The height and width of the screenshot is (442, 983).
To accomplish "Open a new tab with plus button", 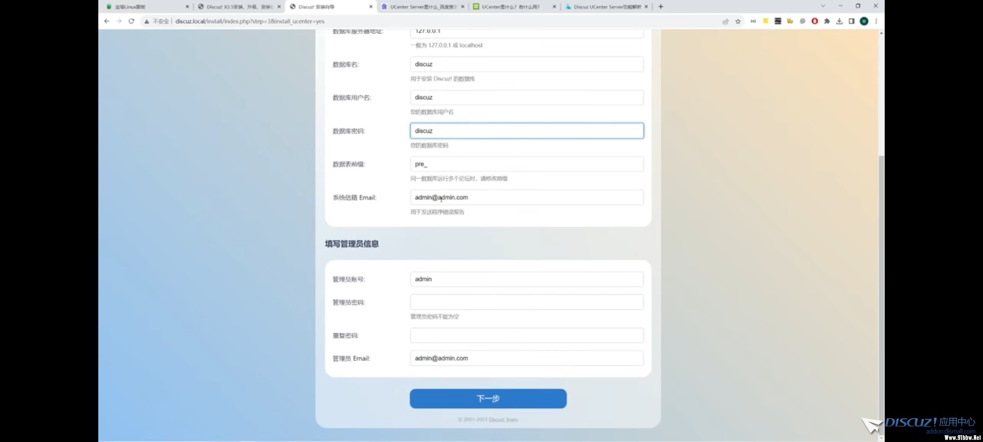I will tap(661, 7).
